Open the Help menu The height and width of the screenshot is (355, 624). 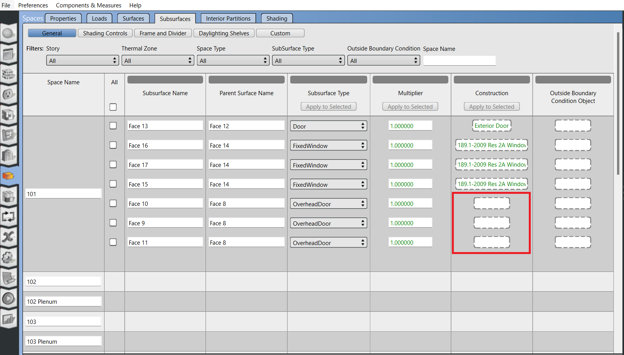click(x=135, y=5)
